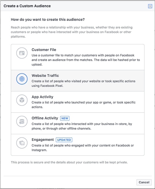Screen dimensions: 155x189
Task: Click the Website Traffic globe icon
Action: coord(22,79)
